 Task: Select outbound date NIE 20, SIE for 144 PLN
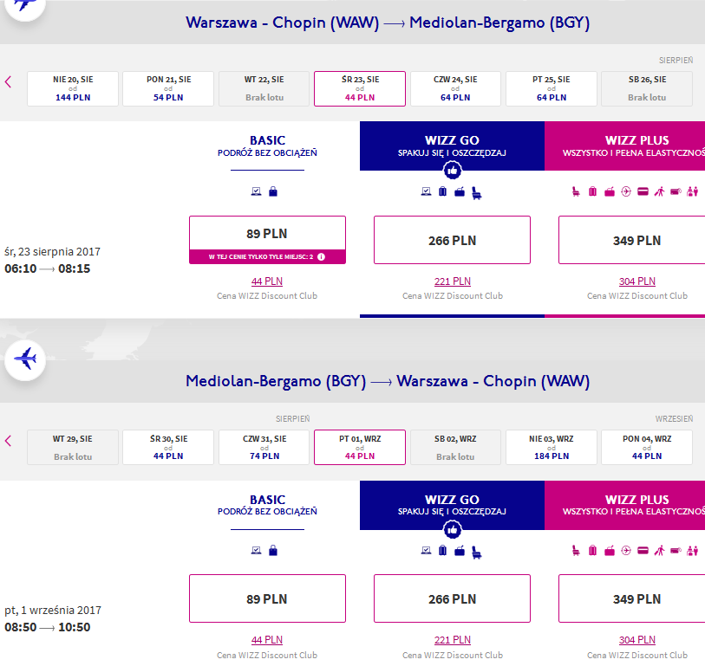pos(73,88)
